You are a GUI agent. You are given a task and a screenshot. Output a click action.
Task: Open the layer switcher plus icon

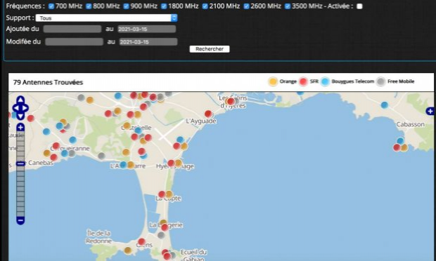click(430, 112)
